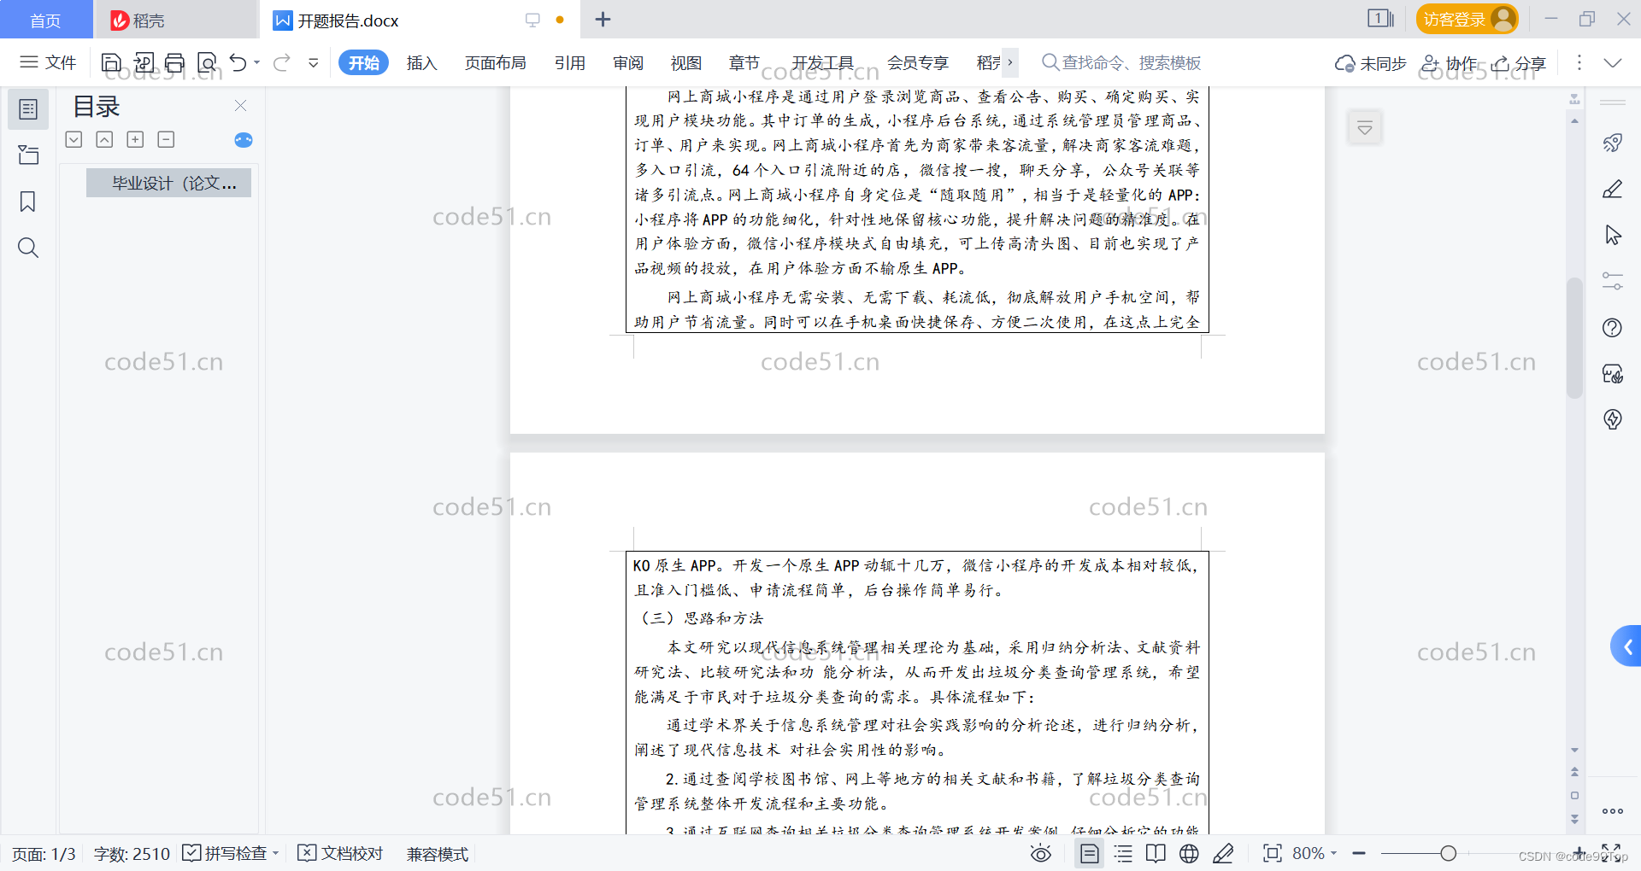The height and width of the screenshot is (871, 1641).
Task: Toggle the 拼写检查 spell check
Action: 226,853
